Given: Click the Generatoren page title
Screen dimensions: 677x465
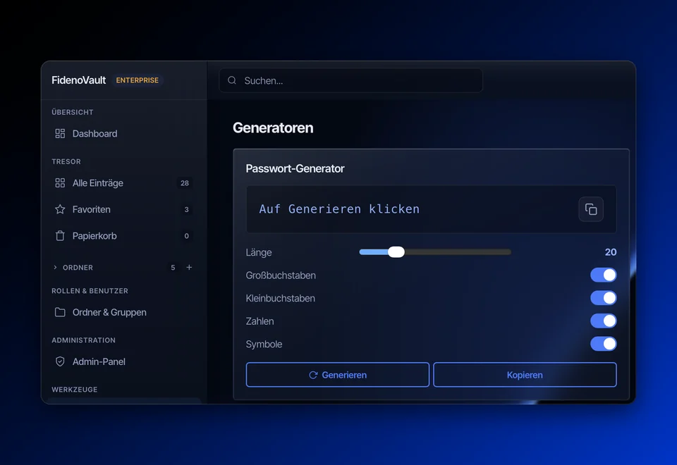Looking at the screenshot, I should (x=273, y=128).
